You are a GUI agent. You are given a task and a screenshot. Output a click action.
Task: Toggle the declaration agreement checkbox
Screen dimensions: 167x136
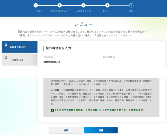pyautogui.click(x=52, y=110)
